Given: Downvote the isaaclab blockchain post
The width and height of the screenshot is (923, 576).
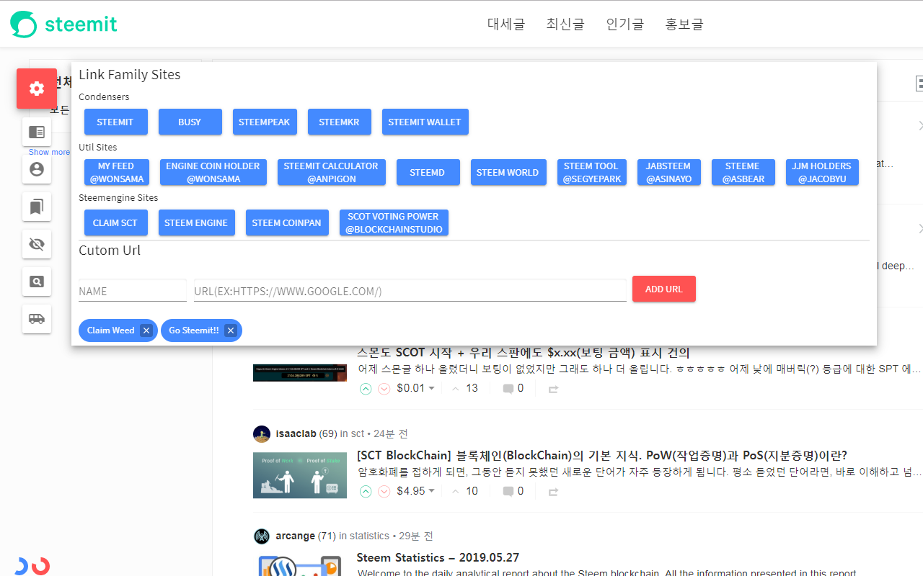Looking at the screenshot, I should [x=384, y=492].
